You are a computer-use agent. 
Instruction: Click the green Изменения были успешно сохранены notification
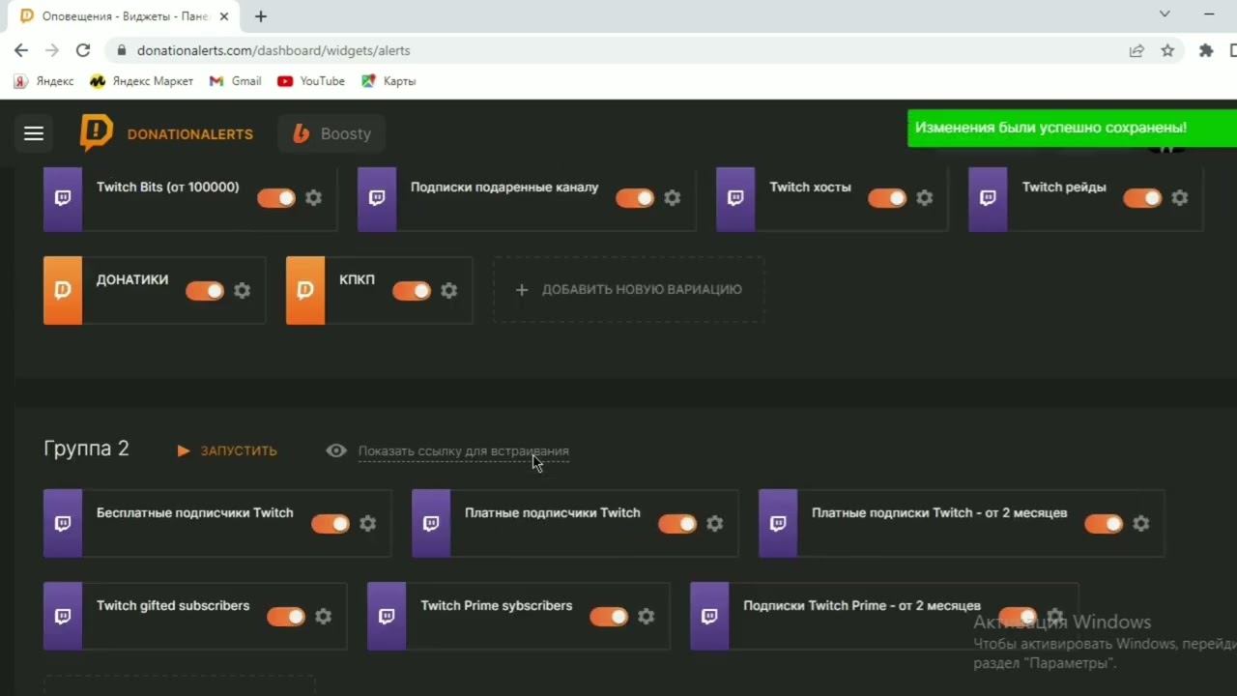pyautogui.click(x=1072, y=128)
